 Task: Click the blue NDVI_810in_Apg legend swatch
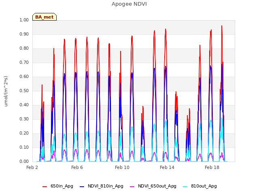(x=82, y=187)
